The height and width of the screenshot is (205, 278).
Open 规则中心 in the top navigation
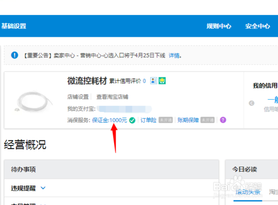(x=219, y=26)
